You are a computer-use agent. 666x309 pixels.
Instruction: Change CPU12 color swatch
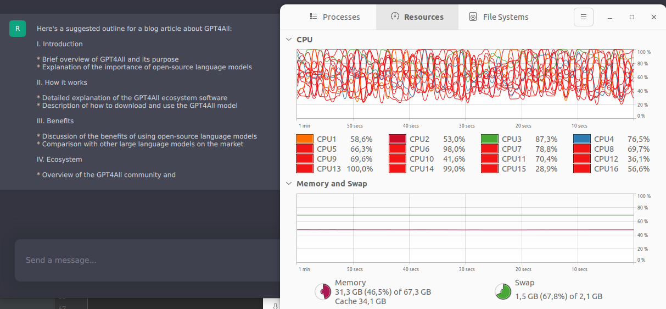582,159
